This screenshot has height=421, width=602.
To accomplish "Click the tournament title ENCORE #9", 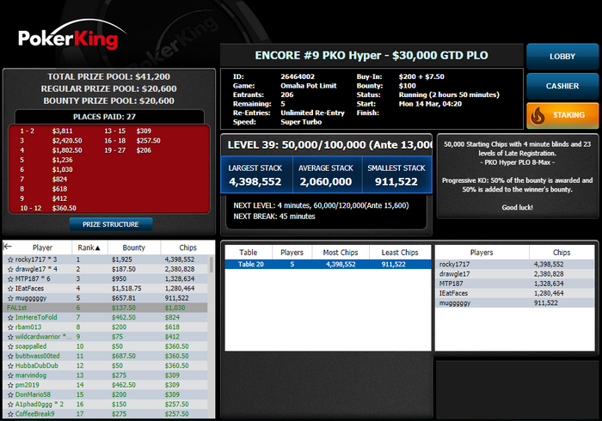I will click(372, 56).
